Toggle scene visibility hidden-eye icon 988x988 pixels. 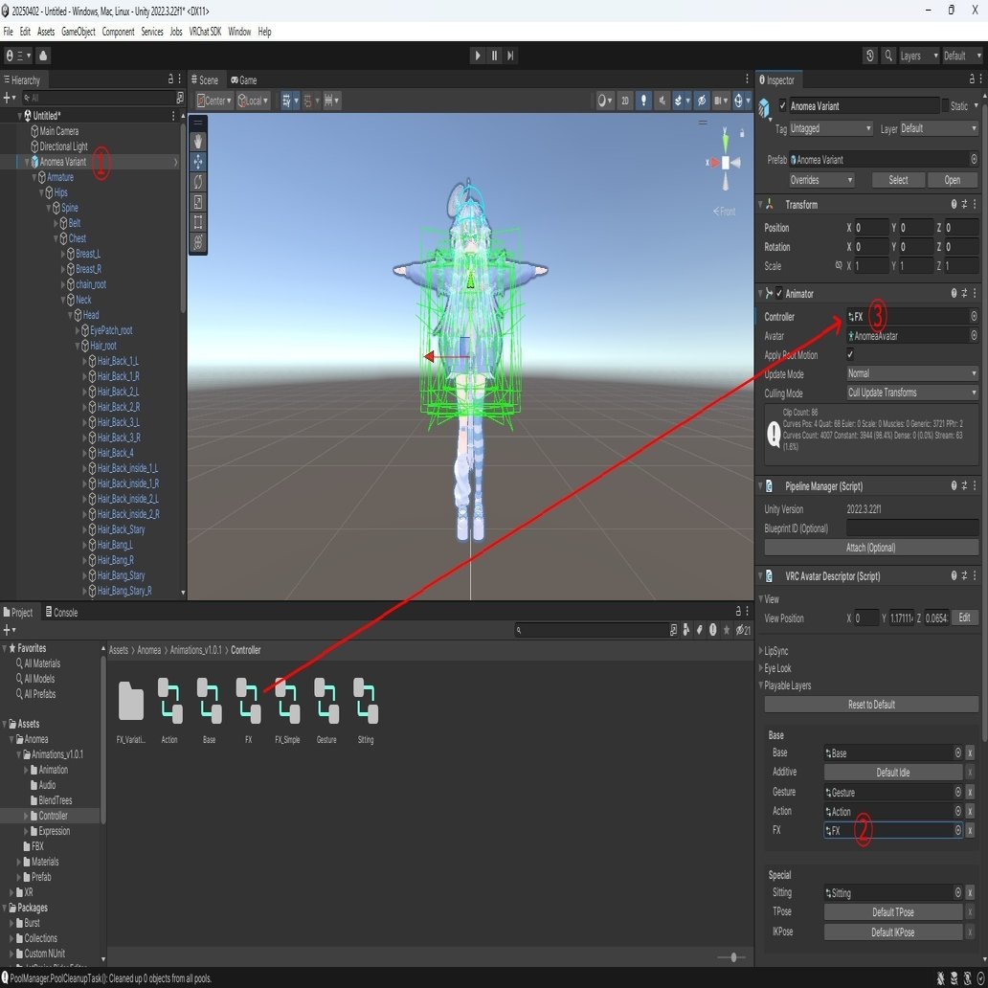[x=702, y=101]
